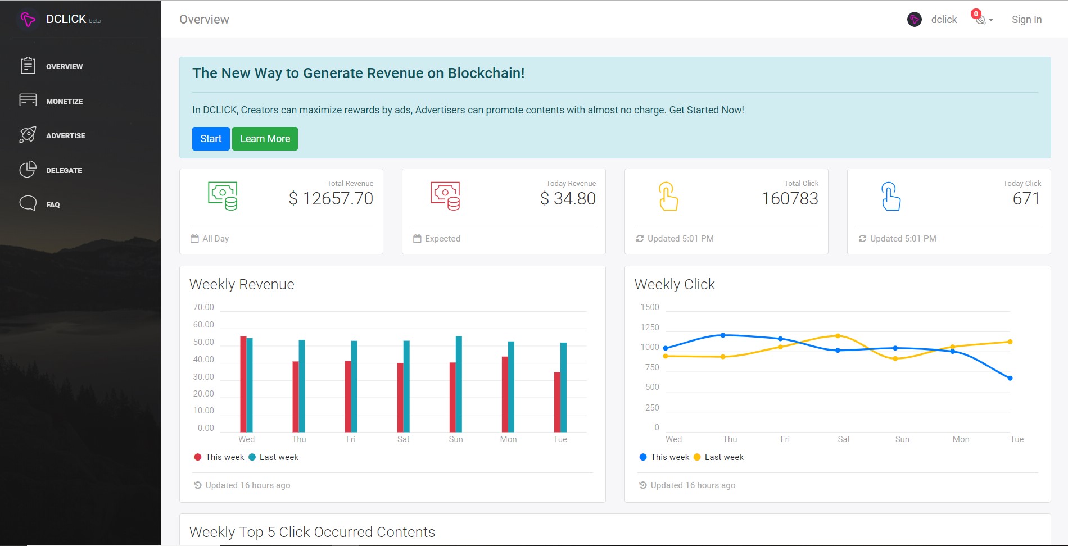Image resolution: width=1068 pixels, height=546 pixels.
Task: Toggle This week legend in Weekly Revenue
Action: click(x=219, y=457)
